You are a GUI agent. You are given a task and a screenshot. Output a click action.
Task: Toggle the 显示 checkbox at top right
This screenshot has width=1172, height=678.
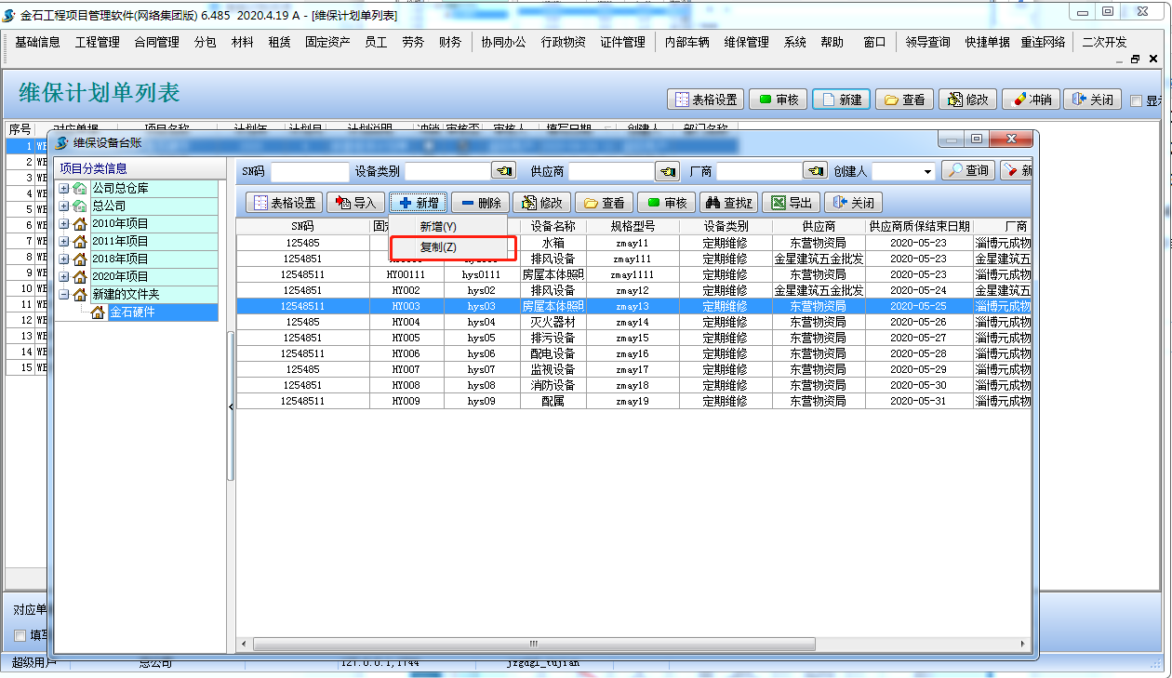[1136, 100]
